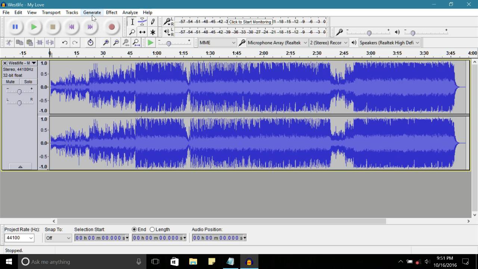Click the green Play-at-Speed button

tap(150, 43)
